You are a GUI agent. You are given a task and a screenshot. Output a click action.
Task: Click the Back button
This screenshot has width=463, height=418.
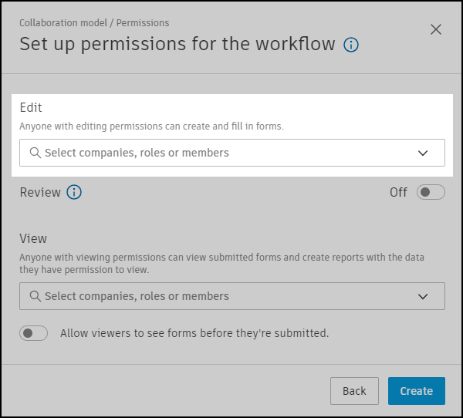click(x=354, y=391)
